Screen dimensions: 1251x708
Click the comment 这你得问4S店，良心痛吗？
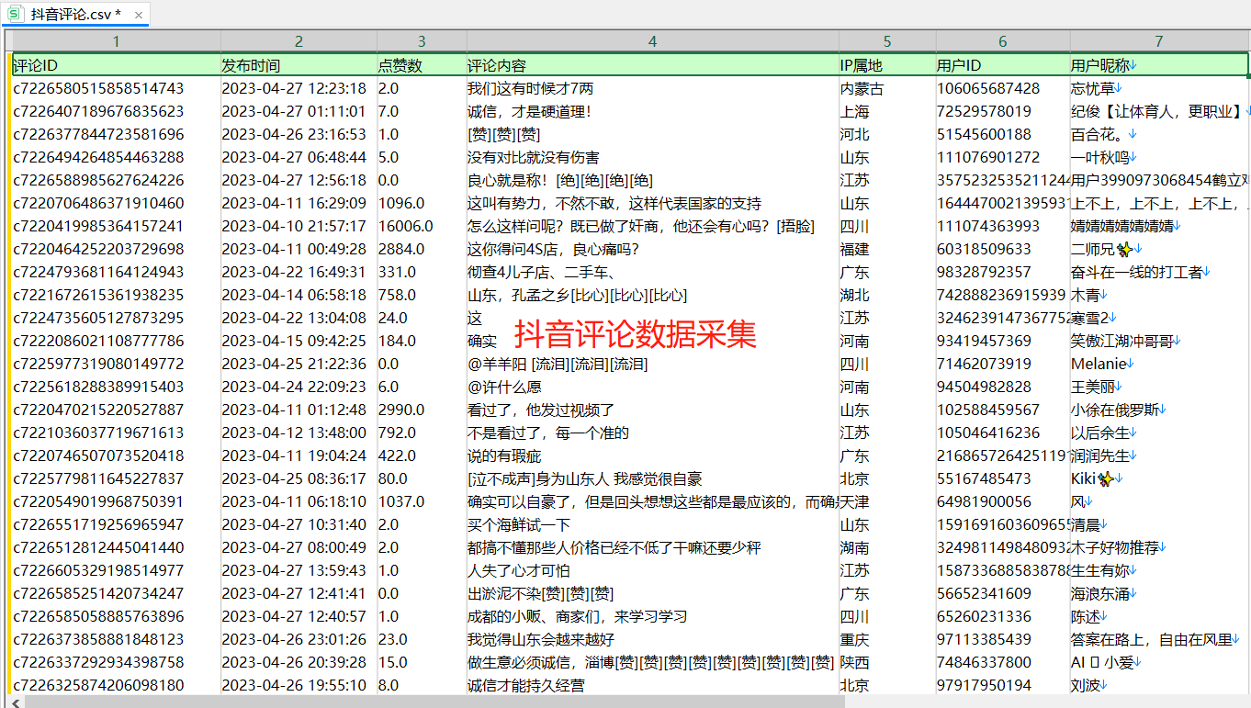(553, 249)
